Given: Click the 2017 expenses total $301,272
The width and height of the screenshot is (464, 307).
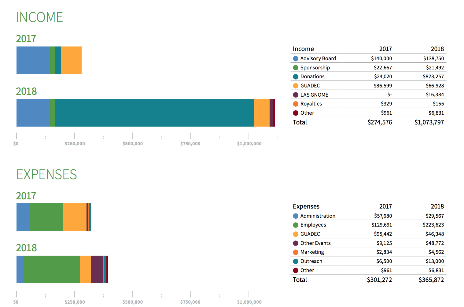Looking at the screenshot, I should point(379,280).
